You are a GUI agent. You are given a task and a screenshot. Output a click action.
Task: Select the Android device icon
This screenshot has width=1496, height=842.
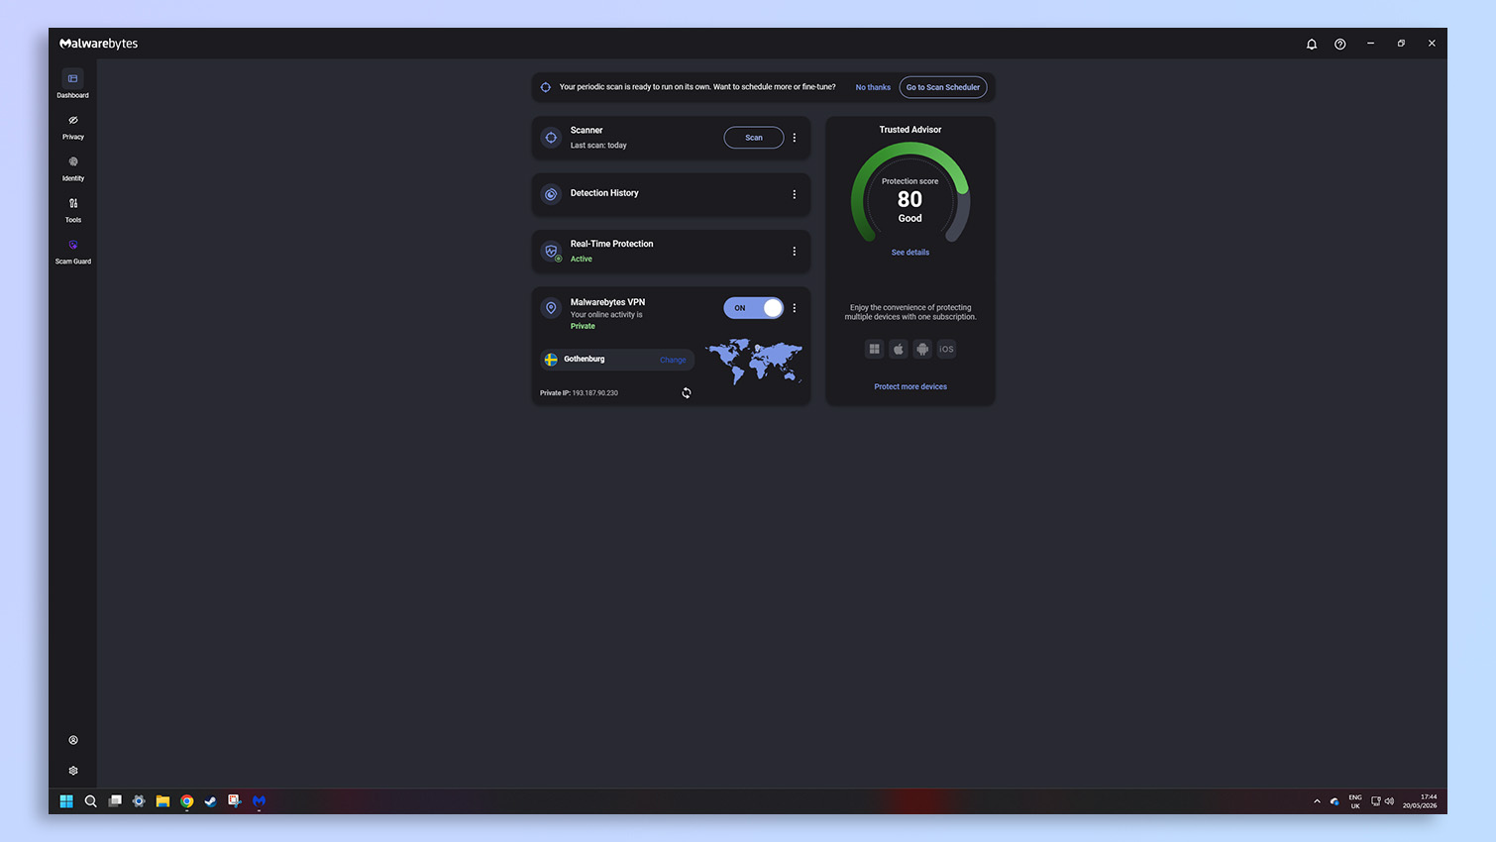click(x=922, y=349)
